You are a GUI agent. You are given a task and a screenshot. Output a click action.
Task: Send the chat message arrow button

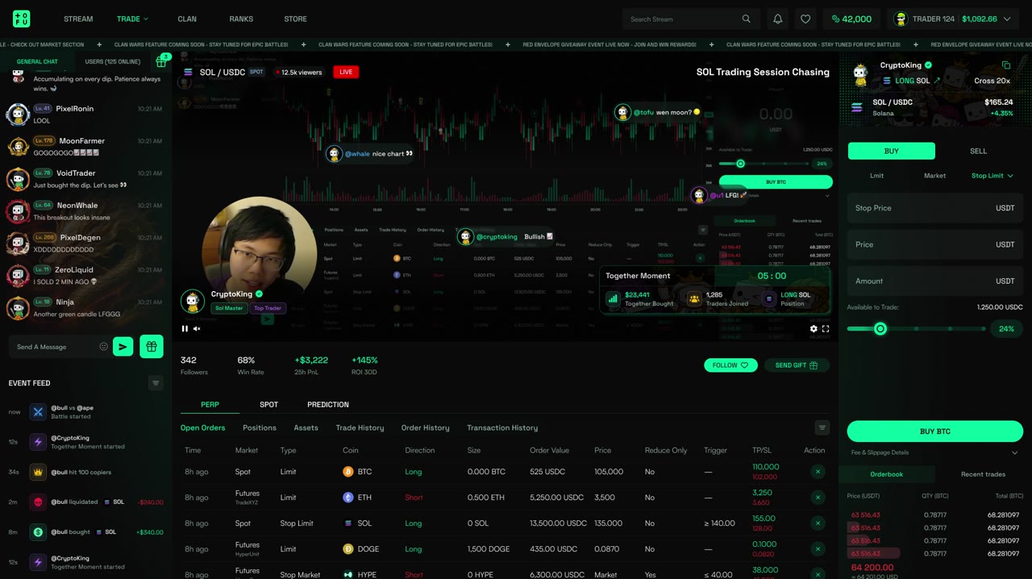pos(123,347)
